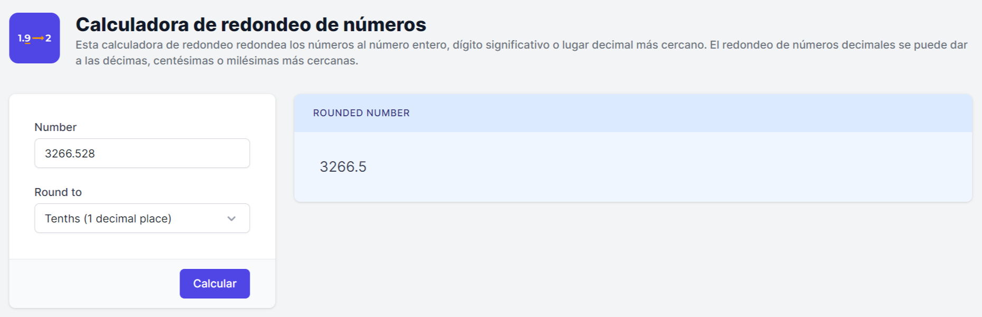
Task: Click the calculator description paragraph
Action: click(521, 52)
